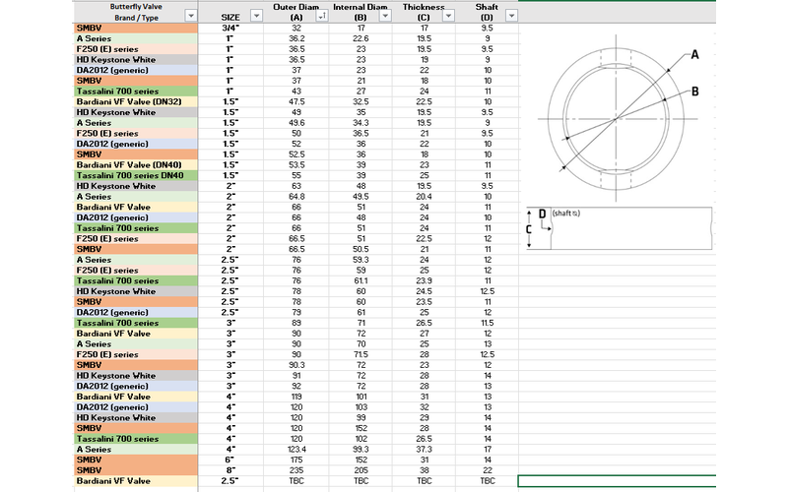Select the green-outlined active cell at table bottom
788x492 pixels.
tap(618, 481)
